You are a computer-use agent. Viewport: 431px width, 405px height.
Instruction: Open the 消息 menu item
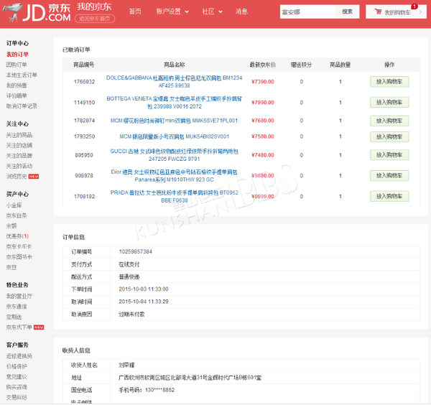click(x=241, y=11)
